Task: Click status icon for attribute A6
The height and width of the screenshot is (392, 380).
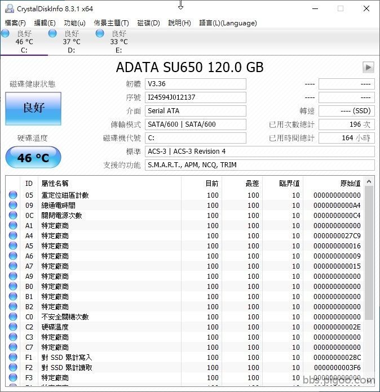Action: click(x=13, y=256)
